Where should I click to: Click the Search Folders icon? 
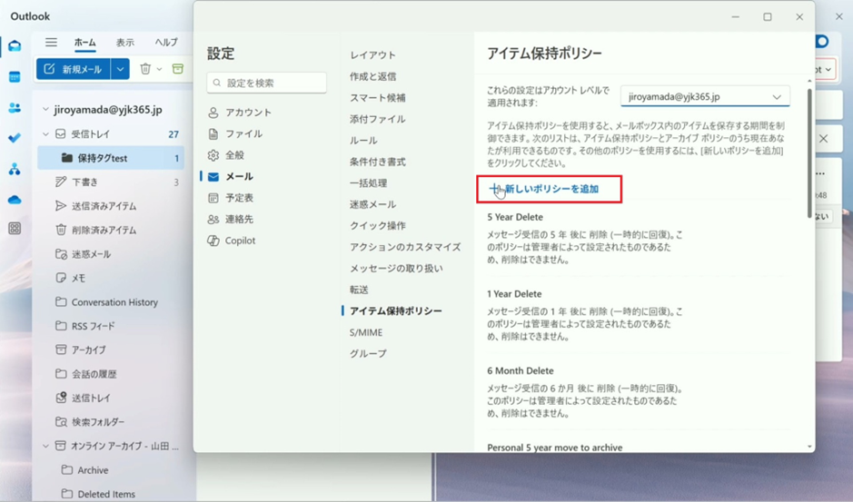pyautogui.click(x=61, y=421)
